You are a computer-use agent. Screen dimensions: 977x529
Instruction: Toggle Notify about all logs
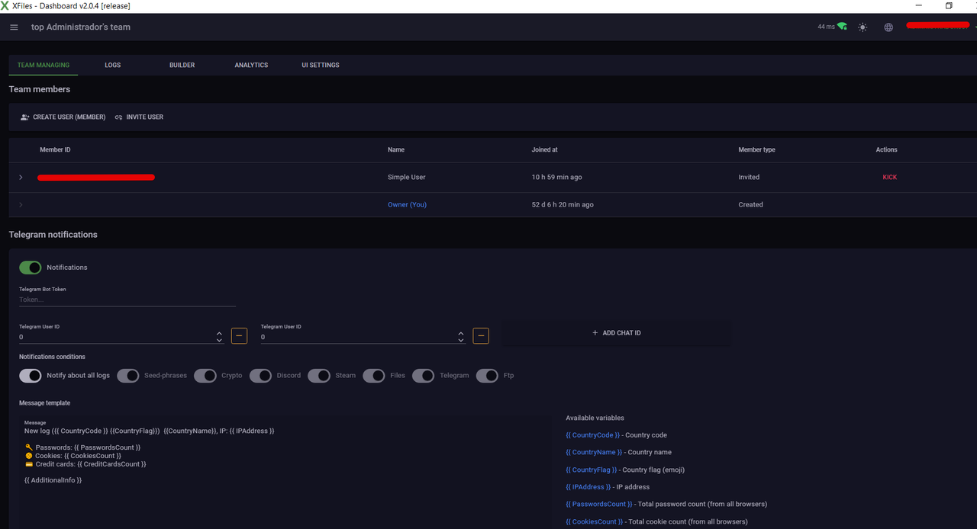pos(31,376)
